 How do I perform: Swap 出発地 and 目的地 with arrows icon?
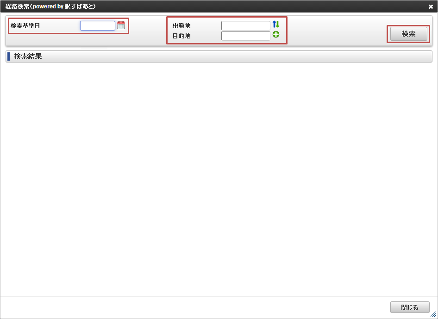(x=276, y=24)
